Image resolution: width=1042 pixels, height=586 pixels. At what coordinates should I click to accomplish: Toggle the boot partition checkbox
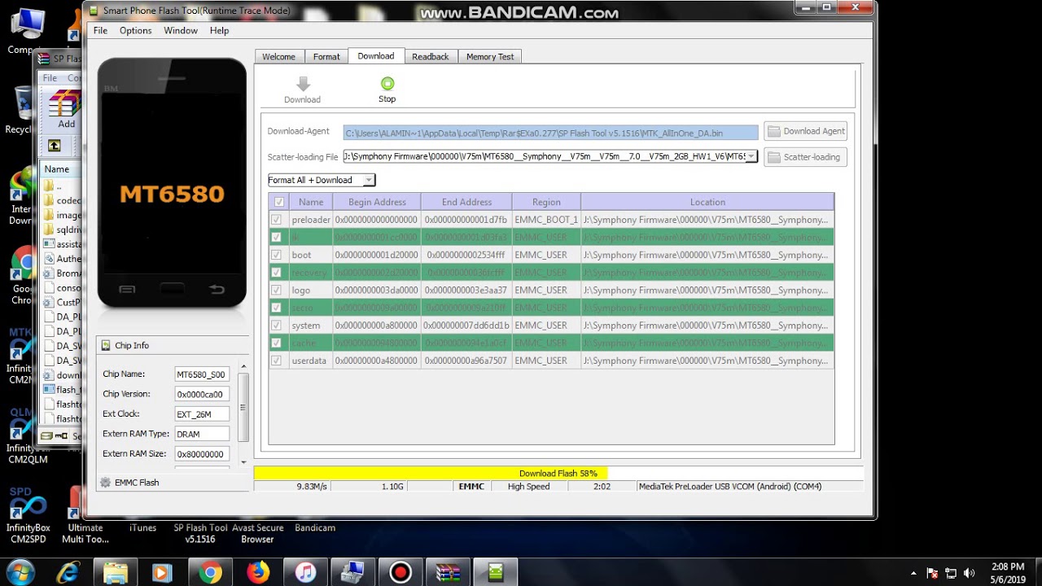(x=277, y=255)
